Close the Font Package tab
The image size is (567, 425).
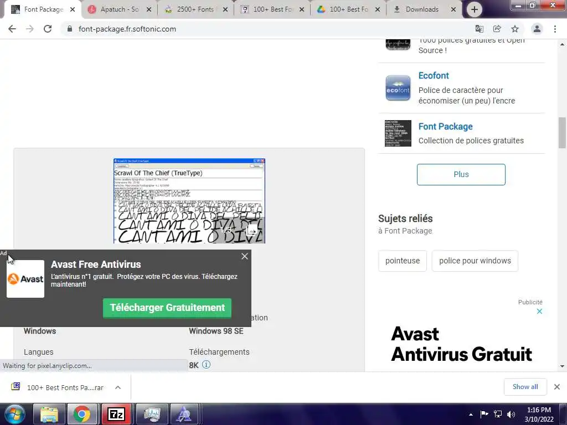pyautogui.click(x=73, y=9)
